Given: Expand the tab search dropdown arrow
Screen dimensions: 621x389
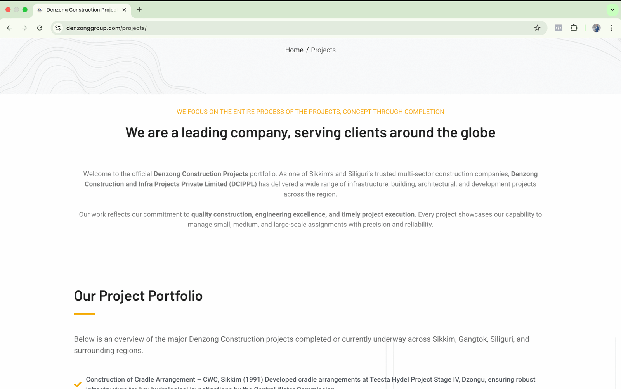Looking at the screenshot, I should [x=612, y=10].
